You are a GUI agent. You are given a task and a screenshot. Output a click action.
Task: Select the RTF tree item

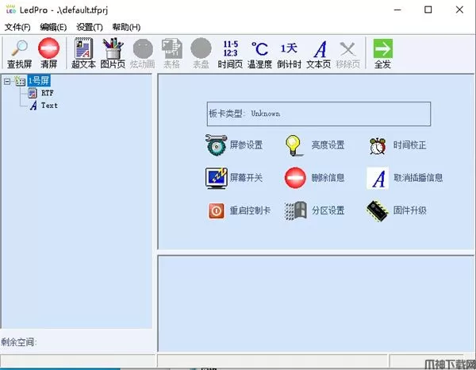[48, 93]
